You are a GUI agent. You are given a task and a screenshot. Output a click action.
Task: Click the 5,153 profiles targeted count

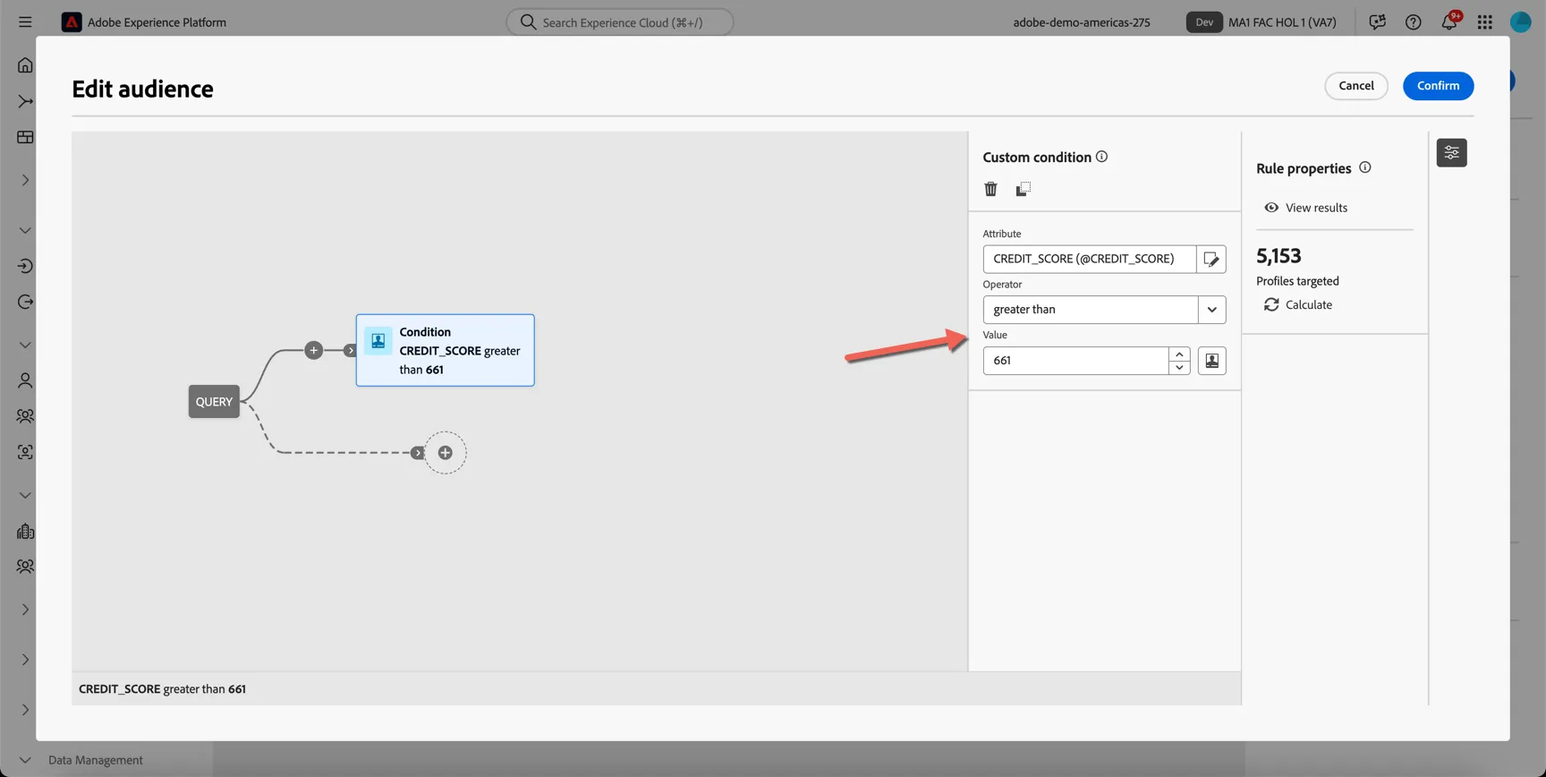[1278, 256]
